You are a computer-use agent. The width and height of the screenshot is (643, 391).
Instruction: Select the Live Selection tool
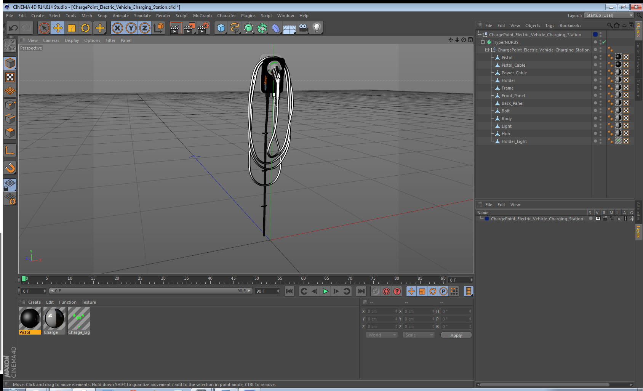point(44,28)
